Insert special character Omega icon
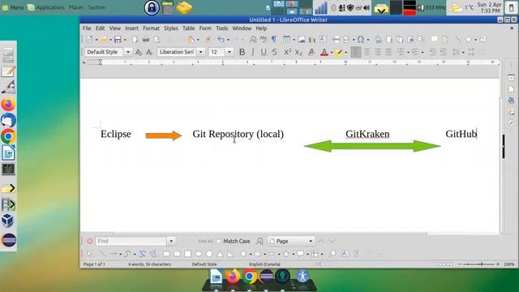 coord(360,40)
